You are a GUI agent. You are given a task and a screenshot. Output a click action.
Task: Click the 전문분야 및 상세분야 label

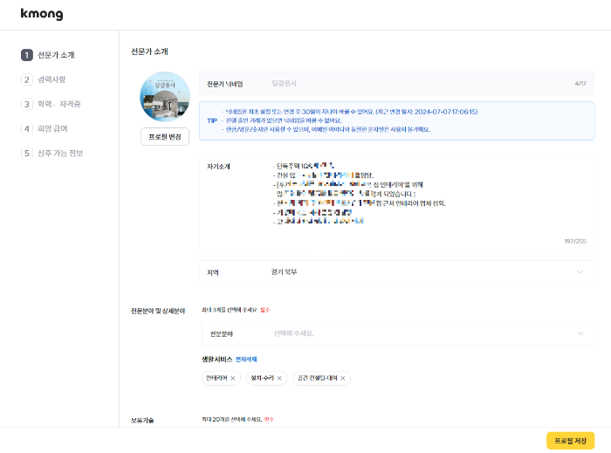(158, 311)
